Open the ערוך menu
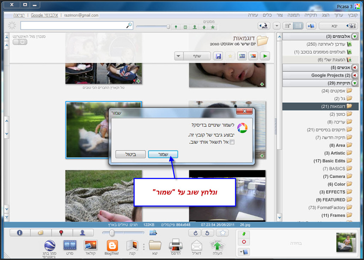Viewport: 364px width, 260px height. pyautogui.click(x=338, y=15)
